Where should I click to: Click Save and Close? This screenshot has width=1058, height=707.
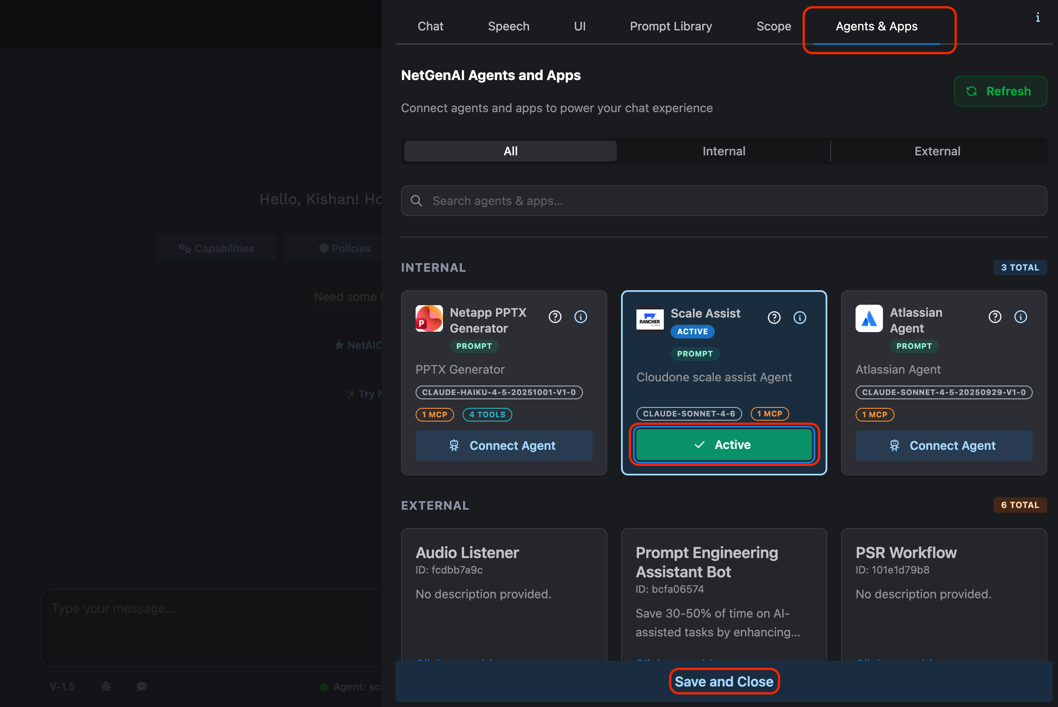coord(723,681)
